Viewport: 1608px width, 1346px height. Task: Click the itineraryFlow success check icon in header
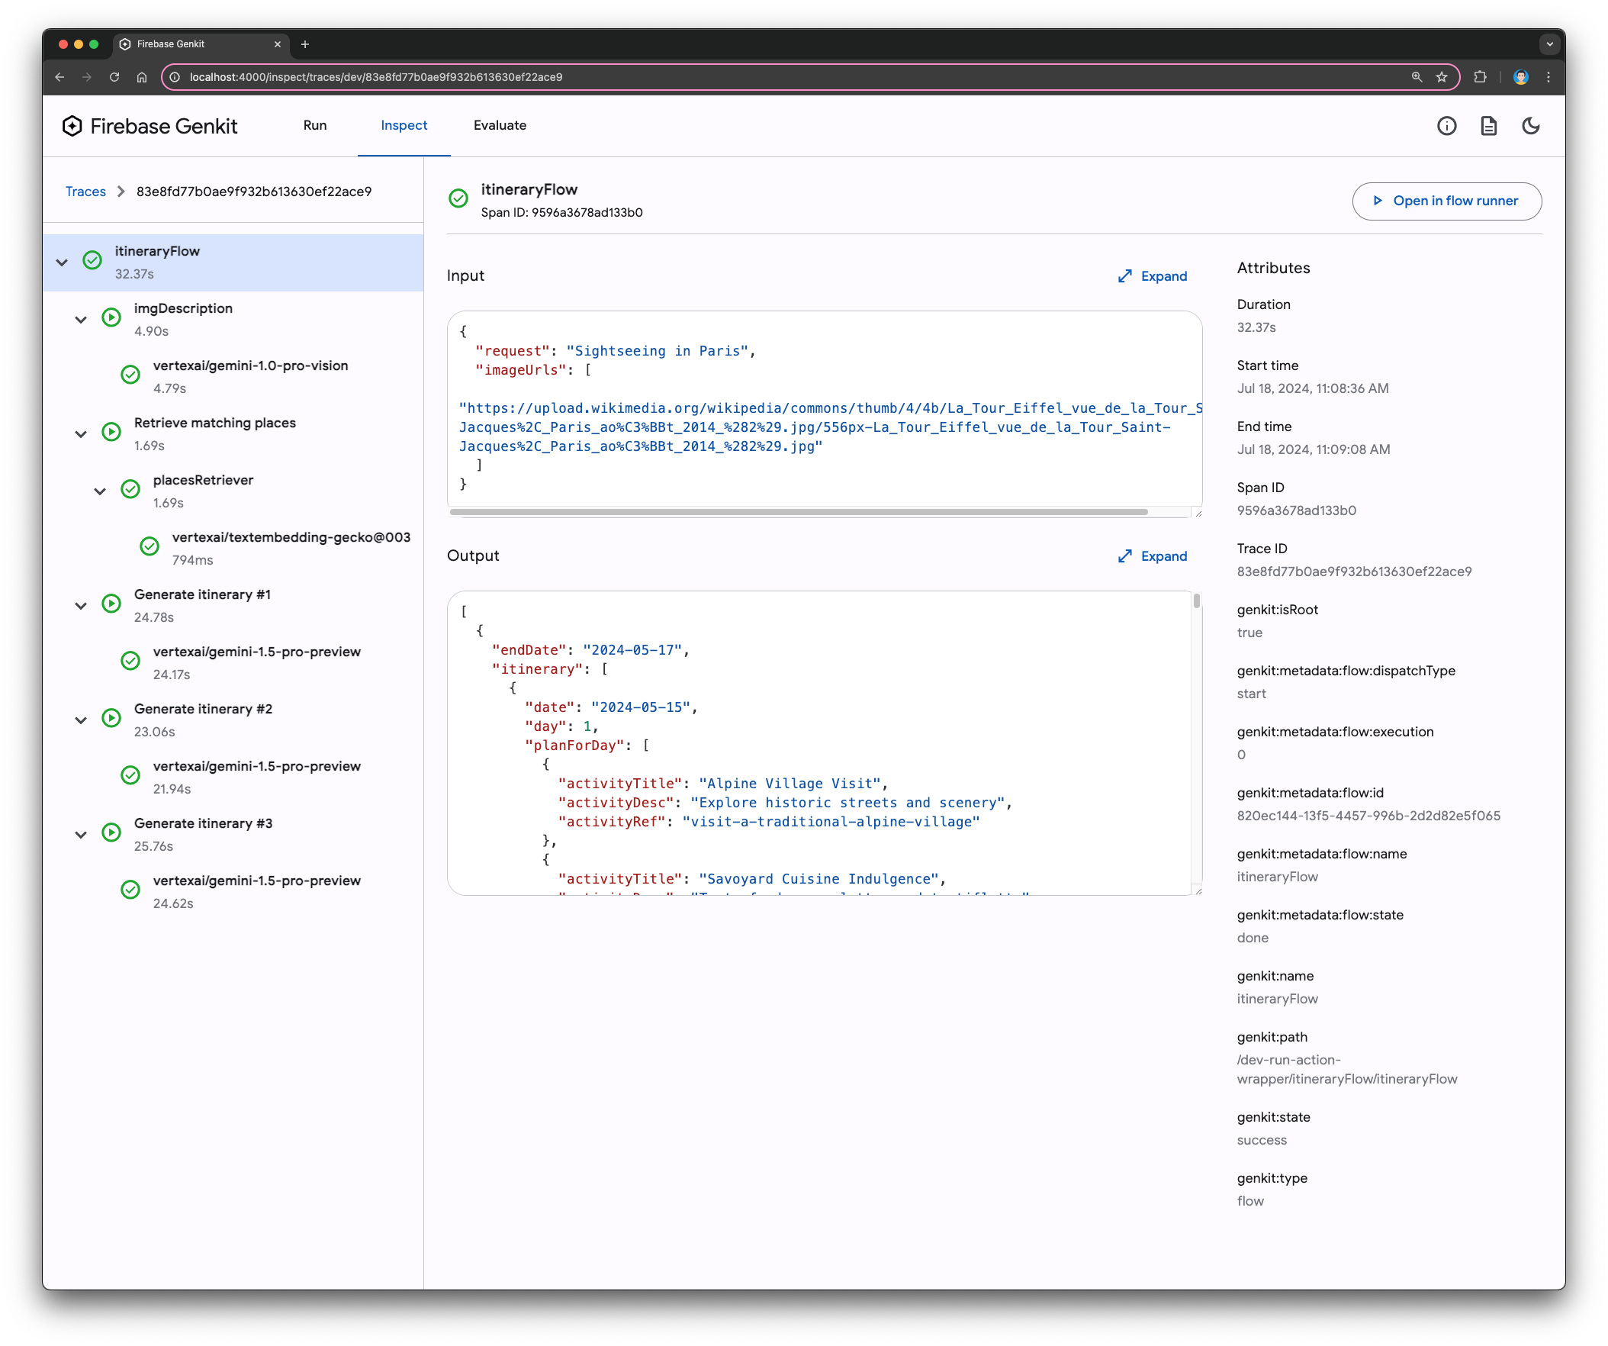[458, 198]
